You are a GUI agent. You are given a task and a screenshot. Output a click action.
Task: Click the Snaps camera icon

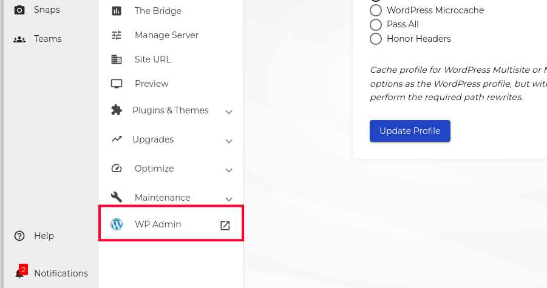pyautogui.click(x=19, y=10)
